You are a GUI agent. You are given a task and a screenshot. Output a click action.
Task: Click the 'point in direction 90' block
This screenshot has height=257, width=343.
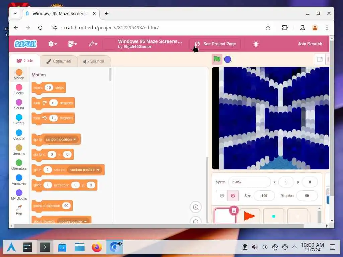52,206
